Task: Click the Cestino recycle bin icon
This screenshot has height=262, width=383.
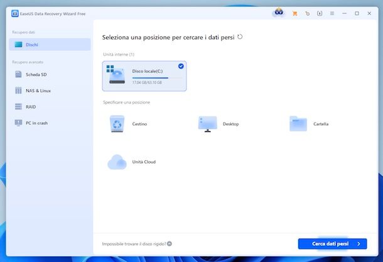Action: [117, 124]
